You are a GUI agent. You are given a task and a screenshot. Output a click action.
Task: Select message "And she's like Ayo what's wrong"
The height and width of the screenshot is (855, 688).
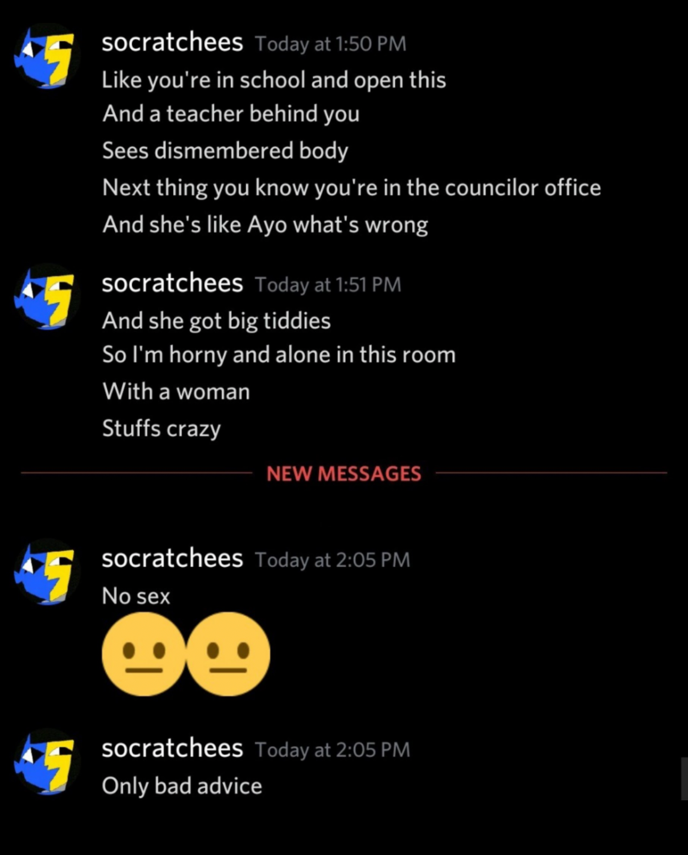[265, 225]
